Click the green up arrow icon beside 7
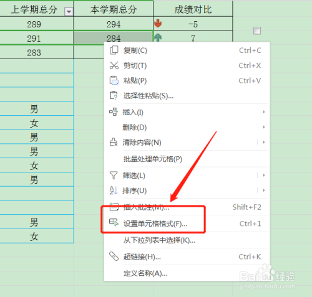The image size is (312, 297). (x=158, y=37)
